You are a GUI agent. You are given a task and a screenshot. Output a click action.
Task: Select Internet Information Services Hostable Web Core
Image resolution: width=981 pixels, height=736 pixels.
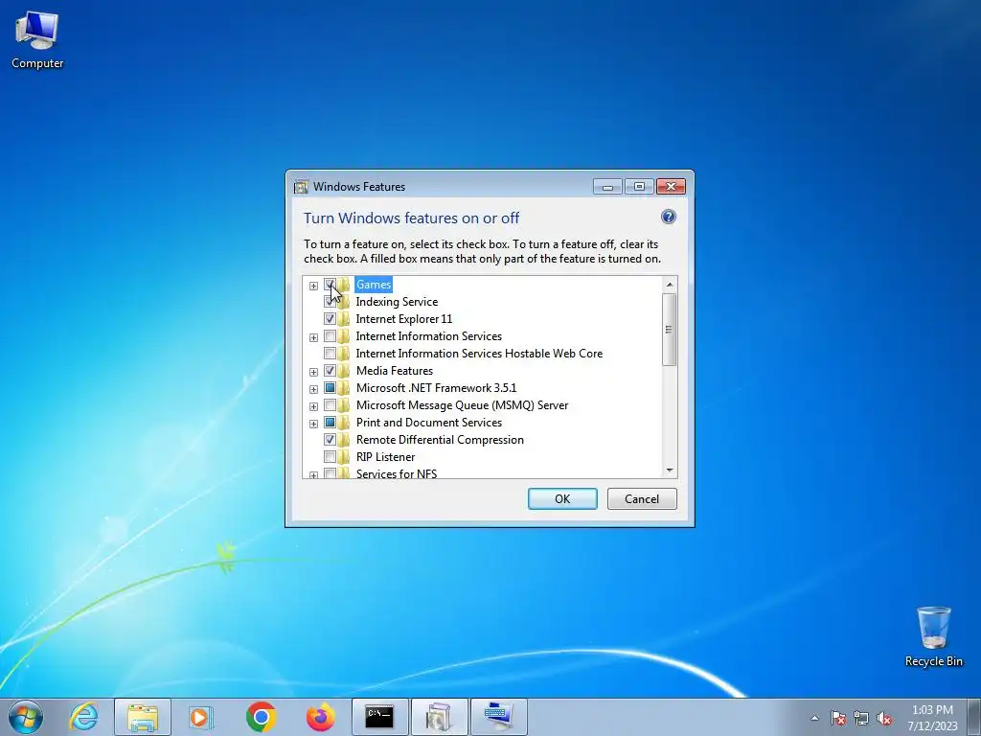coord(479,354)
